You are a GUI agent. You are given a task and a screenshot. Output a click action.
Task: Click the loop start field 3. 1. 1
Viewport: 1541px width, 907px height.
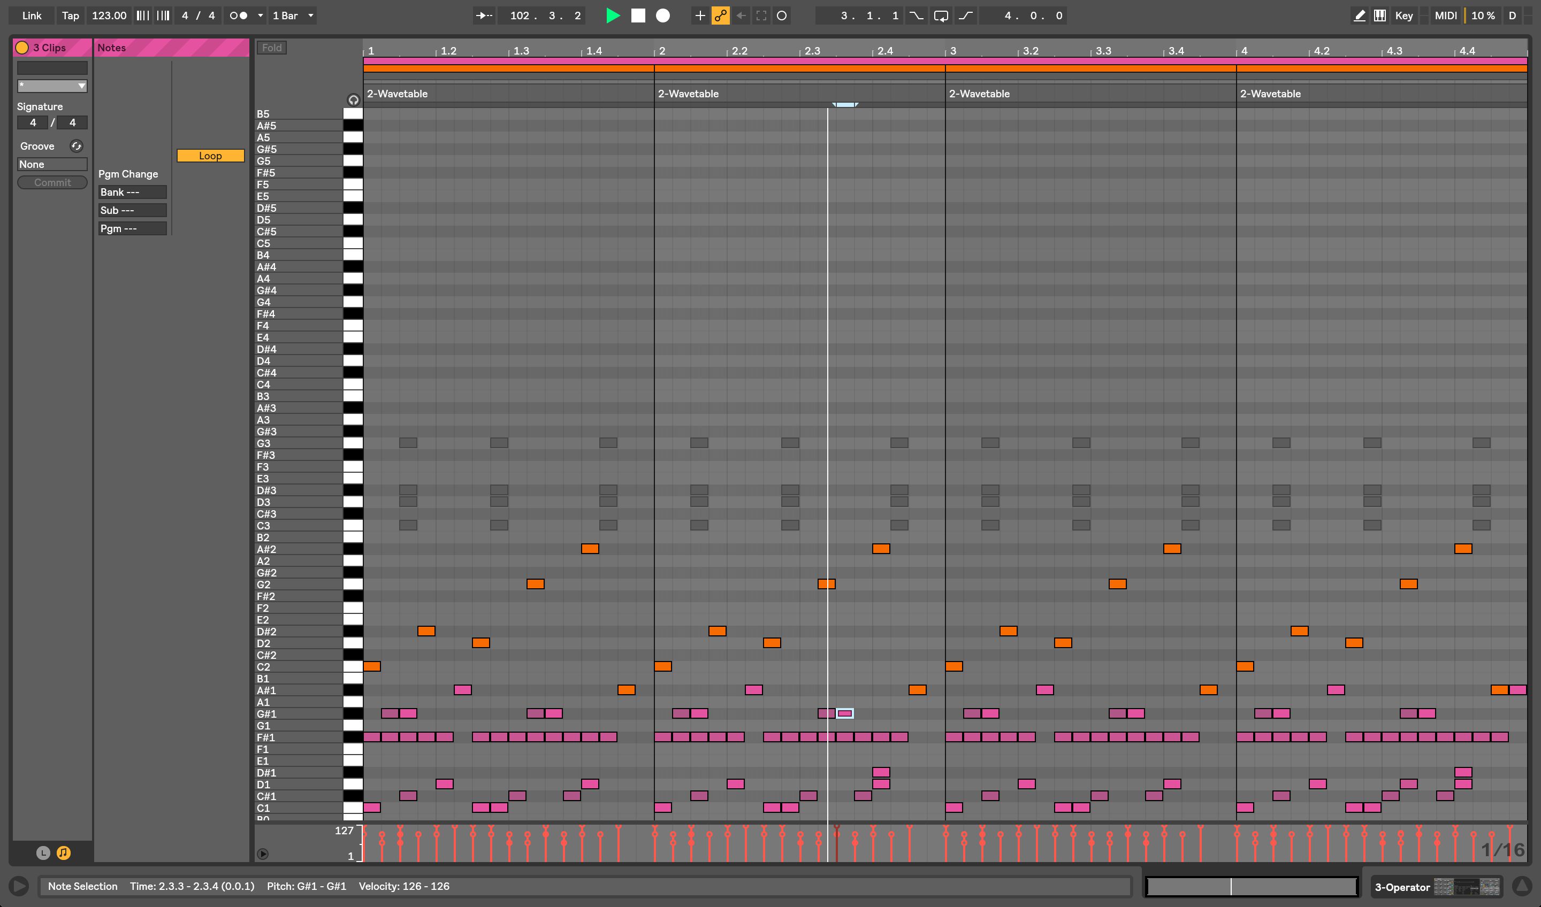[x=860, y=16]
